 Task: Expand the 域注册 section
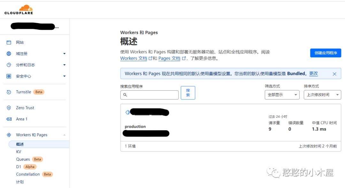pyautogui.click(x=64, y=53)
